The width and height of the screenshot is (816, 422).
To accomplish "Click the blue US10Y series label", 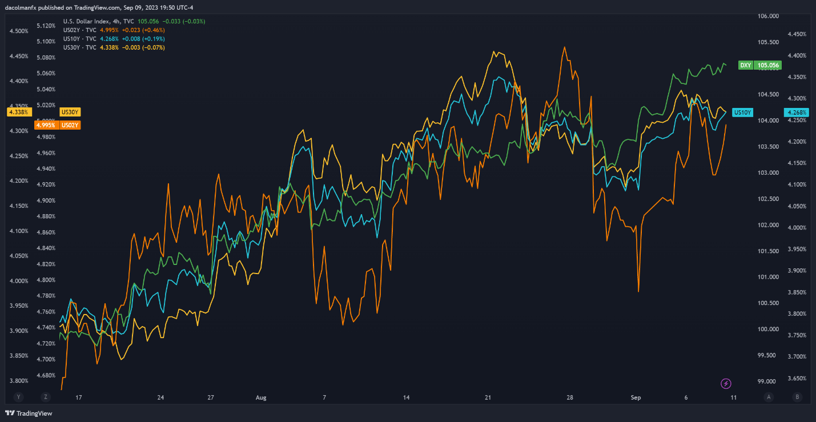I will click(743, 112).
